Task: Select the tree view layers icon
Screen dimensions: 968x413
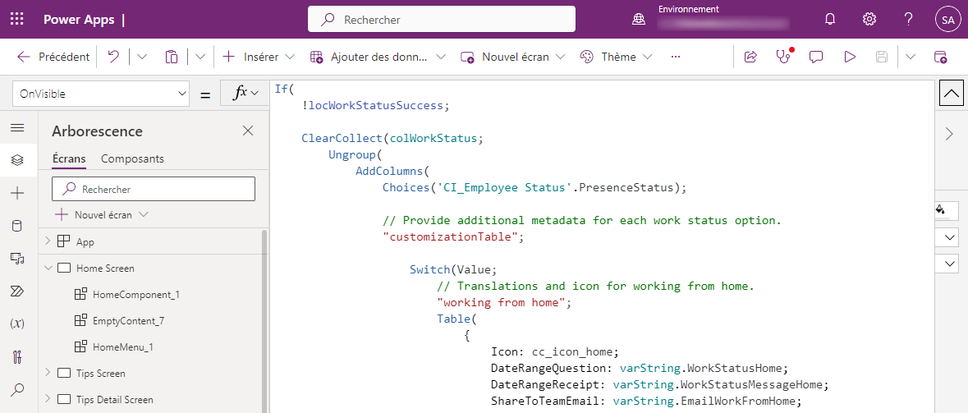Action: coord(17,160)
